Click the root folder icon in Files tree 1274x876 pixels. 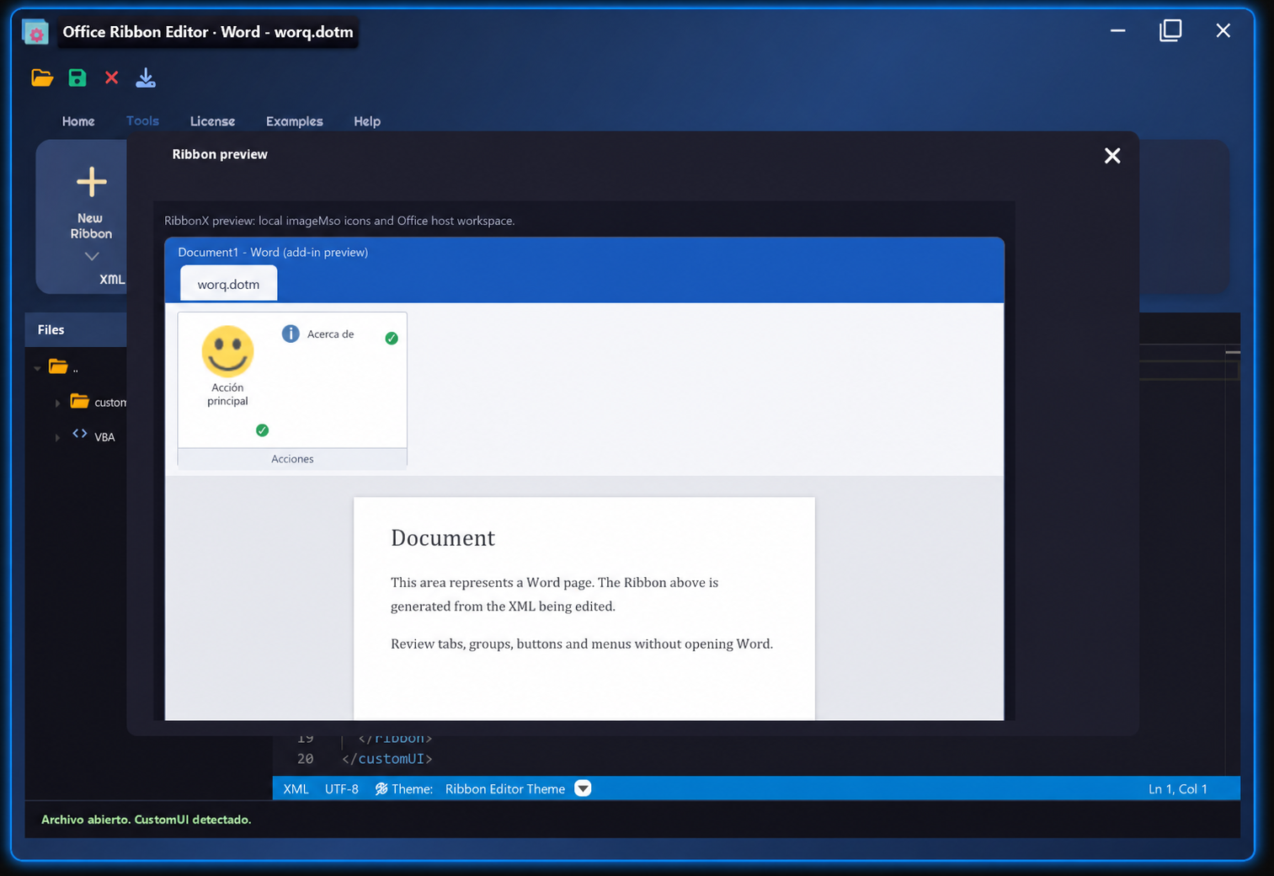tap(58, 366)
